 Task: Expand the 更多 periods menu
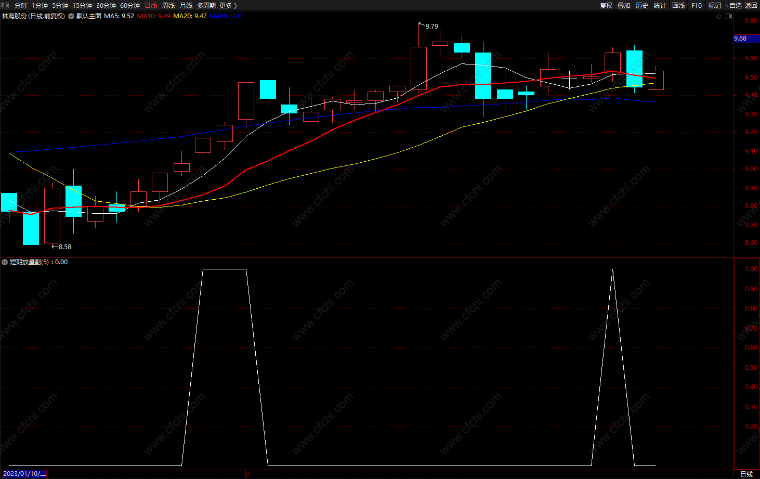(228, 6)
